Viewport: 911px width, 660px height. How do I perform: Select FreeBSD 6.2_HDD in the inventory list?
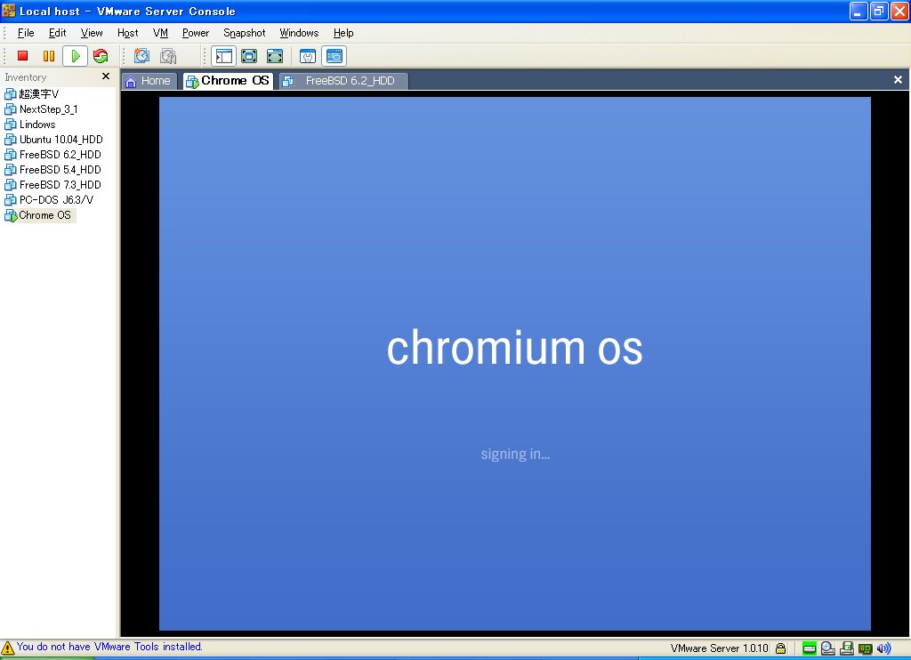(60, 155)
